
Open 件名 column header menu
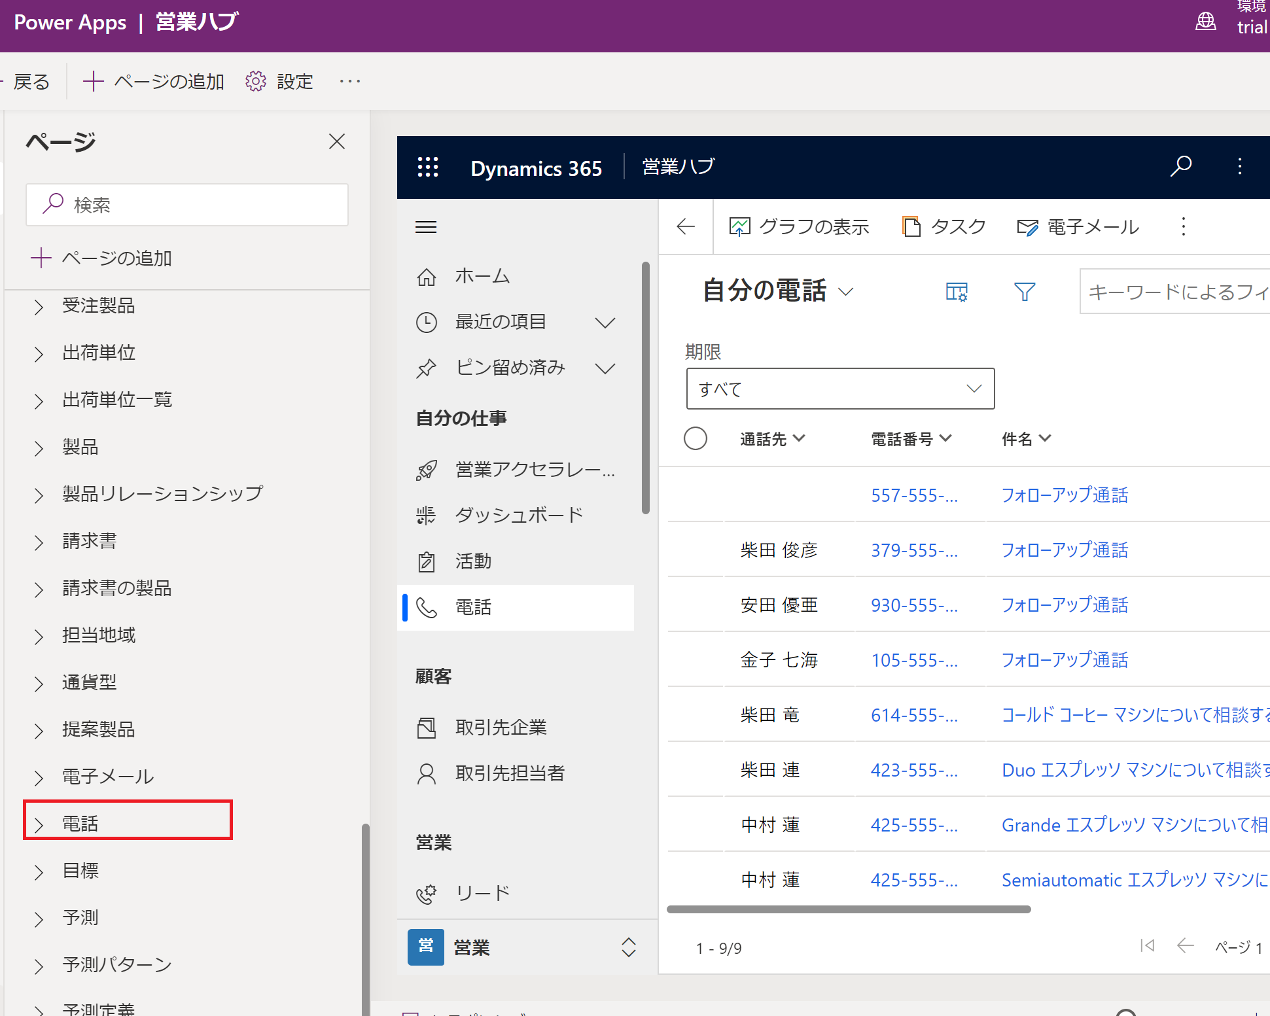point(1027,438)
